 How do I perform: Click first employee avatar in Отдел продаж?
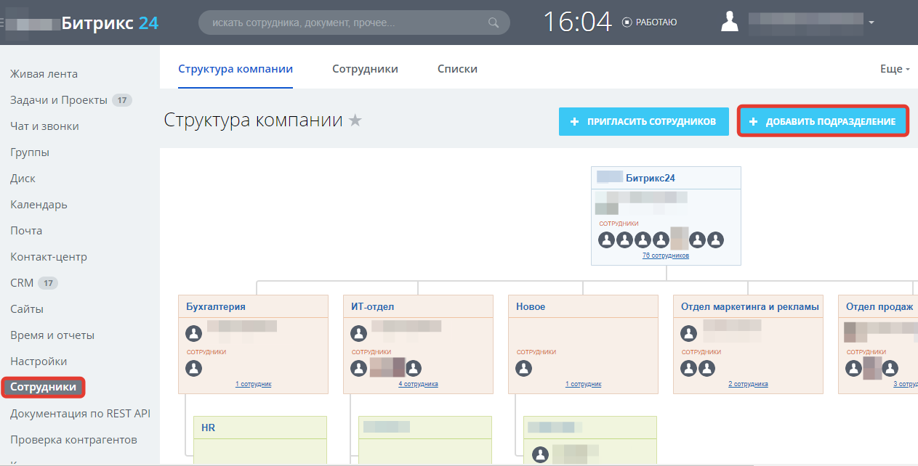click(x=854, y=369)
